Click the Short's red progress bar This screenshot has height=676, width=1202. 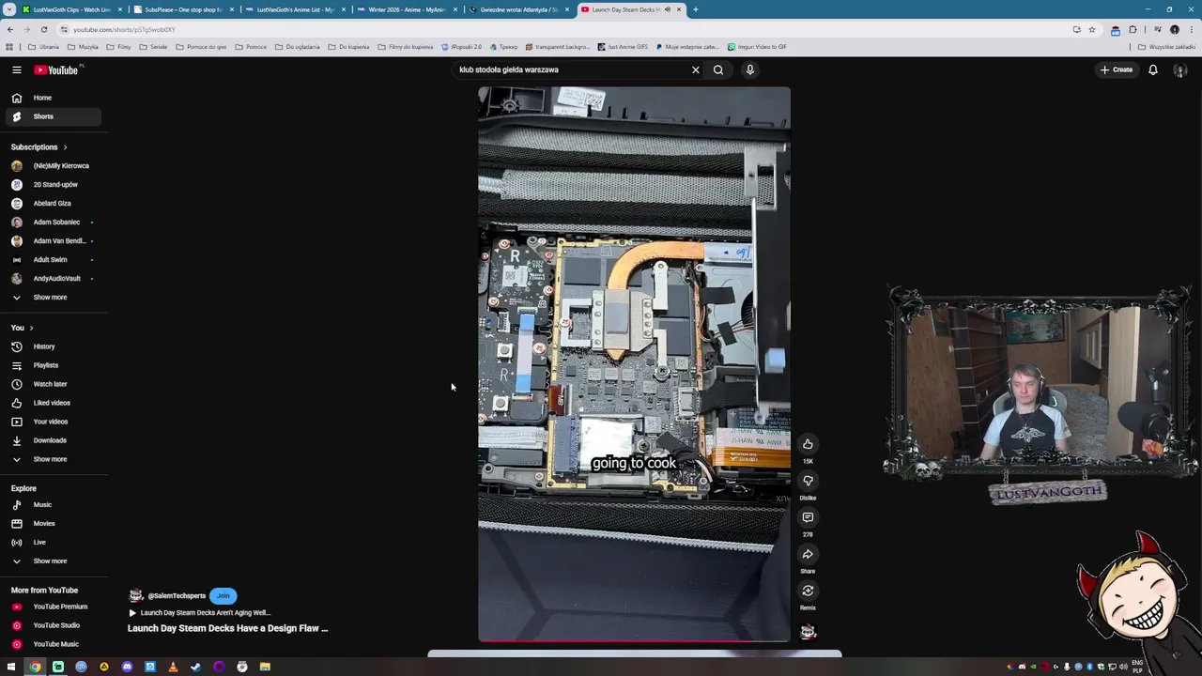tap(634, 642)
